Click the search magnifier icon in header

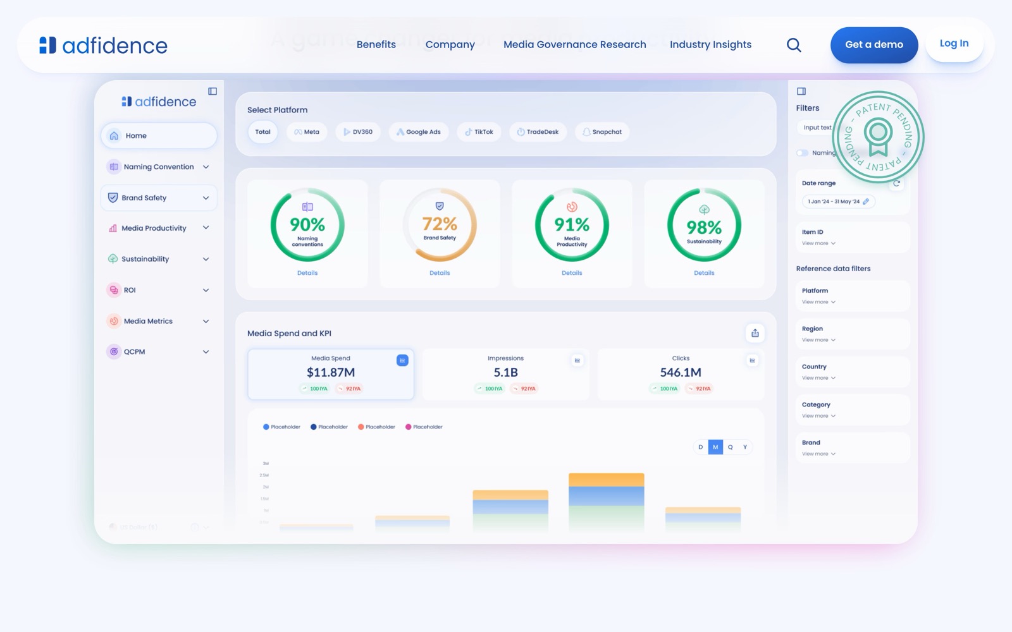794,45
